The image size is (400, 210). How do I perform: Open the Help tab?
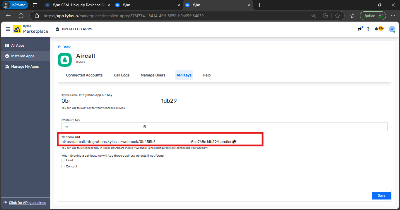(x=207, y=75)
